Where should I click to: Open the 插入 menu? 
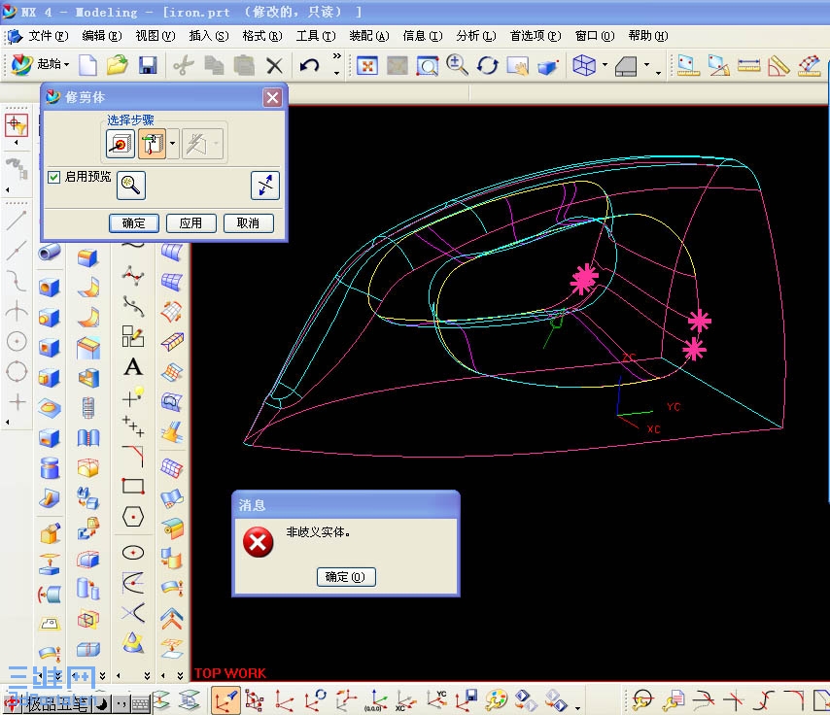point(208,36)
